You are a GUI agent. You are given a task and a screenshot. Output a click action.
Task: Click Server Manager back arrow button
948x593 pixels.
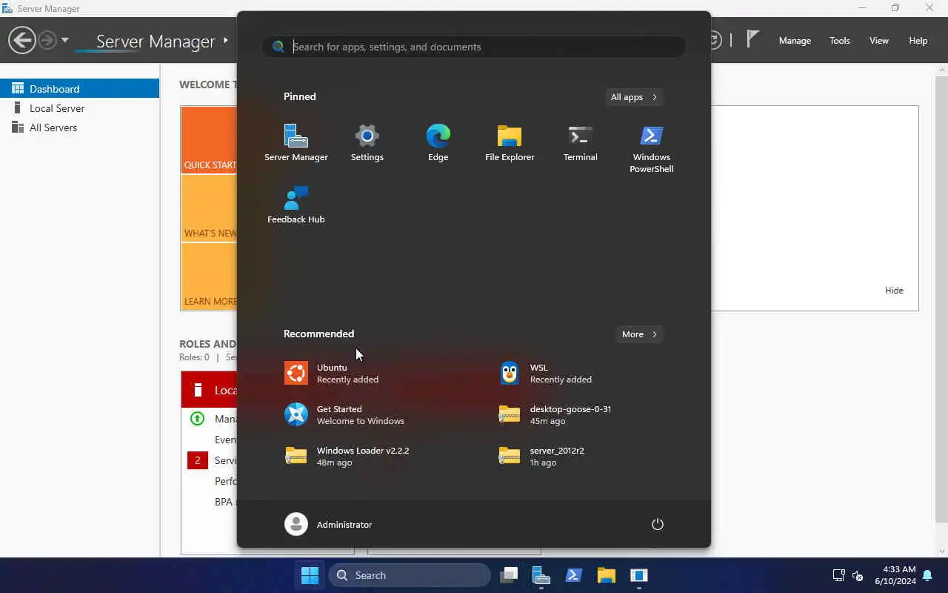coord(22,40)
